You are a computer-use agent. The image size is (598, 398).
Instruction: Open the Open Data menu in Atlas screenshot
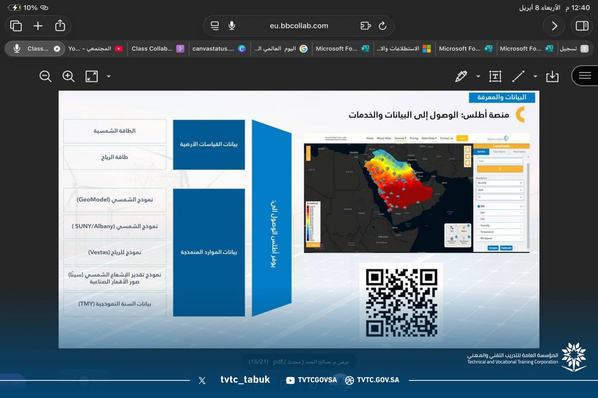429,138
